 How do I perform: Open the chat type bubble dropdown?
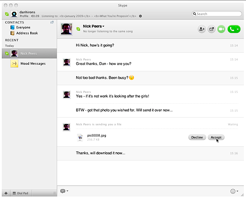[x=64, y=191]
